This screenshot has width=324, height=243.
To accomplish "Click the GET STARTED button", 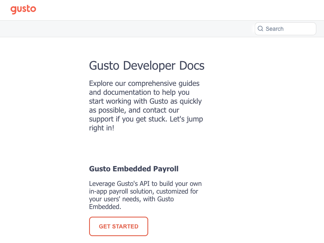I will point(119,226).
